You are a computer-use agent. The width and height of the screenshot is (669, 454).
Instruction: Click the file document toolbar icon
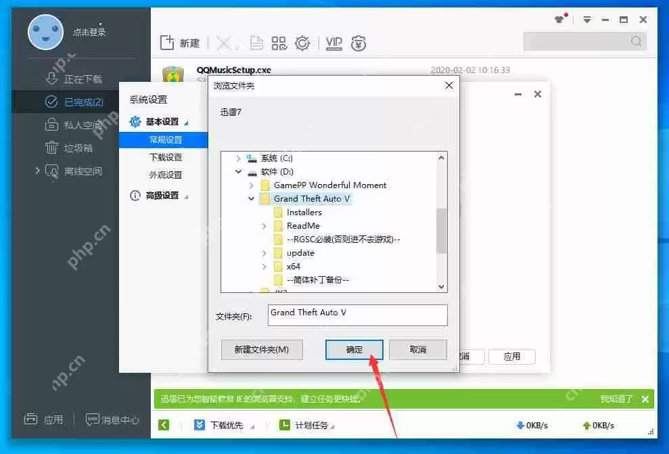tap(256, 43)
